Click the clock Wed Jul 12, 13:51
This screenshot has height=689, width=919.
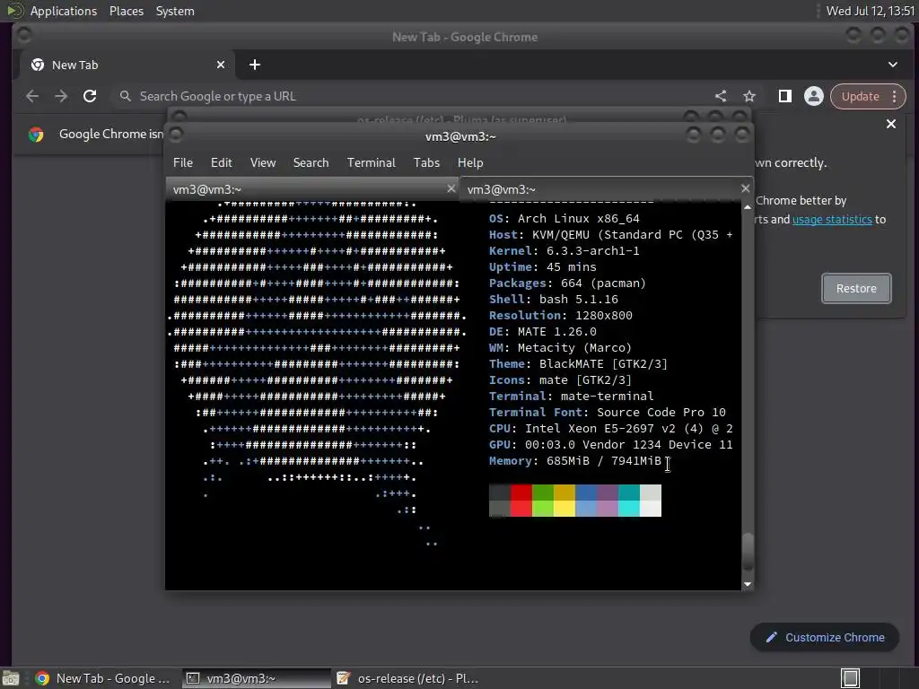pos(870,11)
